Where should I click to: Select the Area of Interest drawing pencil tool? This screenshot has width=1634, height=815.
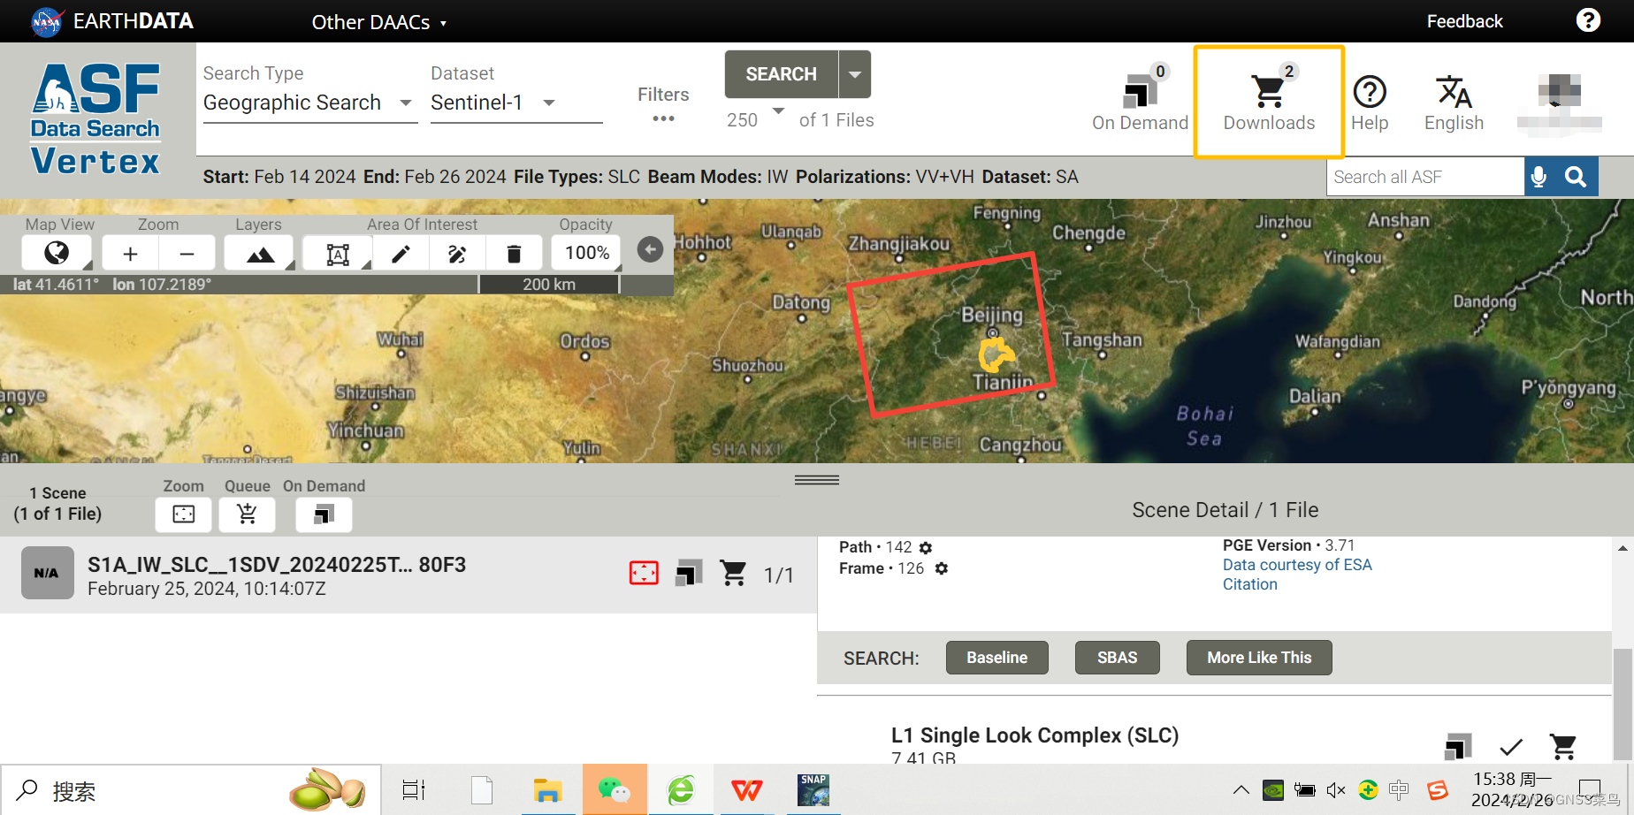pyautogui.click(x=401, y=253)
